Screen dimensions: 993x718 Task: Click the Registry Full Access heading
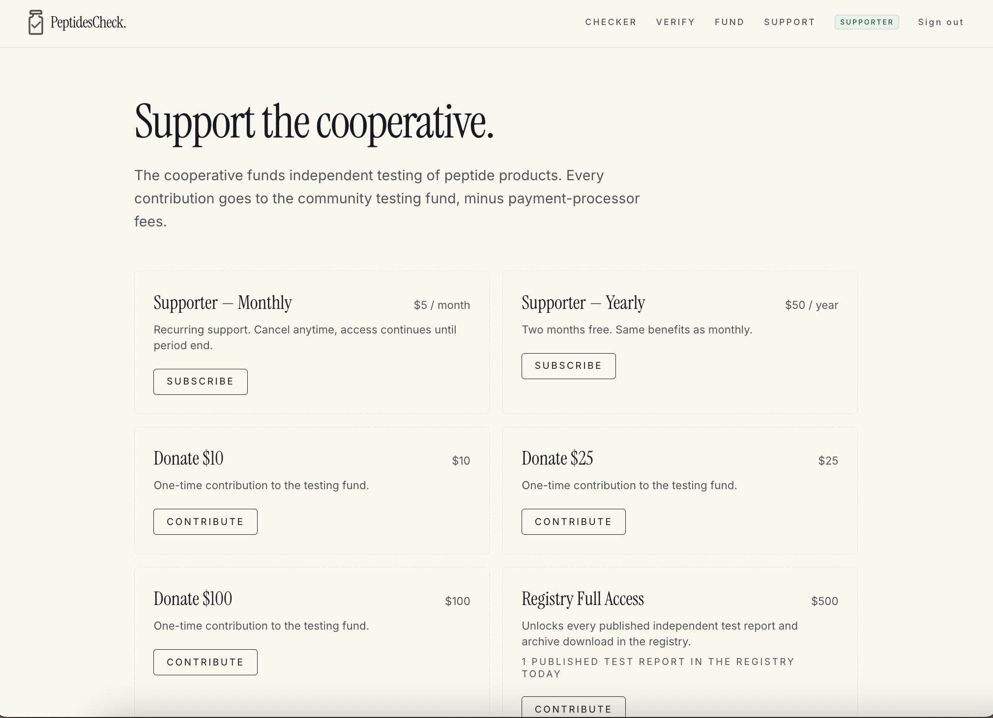coord(583,599)
